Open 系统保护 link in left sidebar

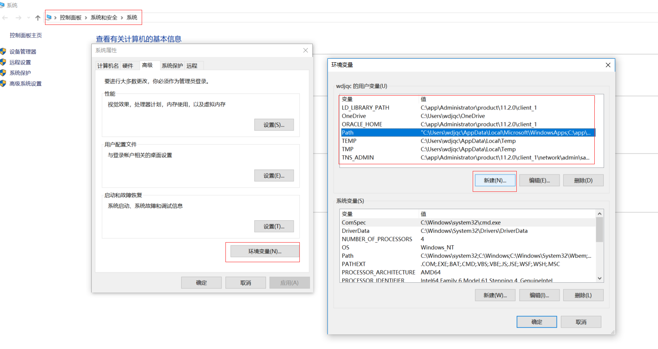pyautogui.click(x=20, y=73)
